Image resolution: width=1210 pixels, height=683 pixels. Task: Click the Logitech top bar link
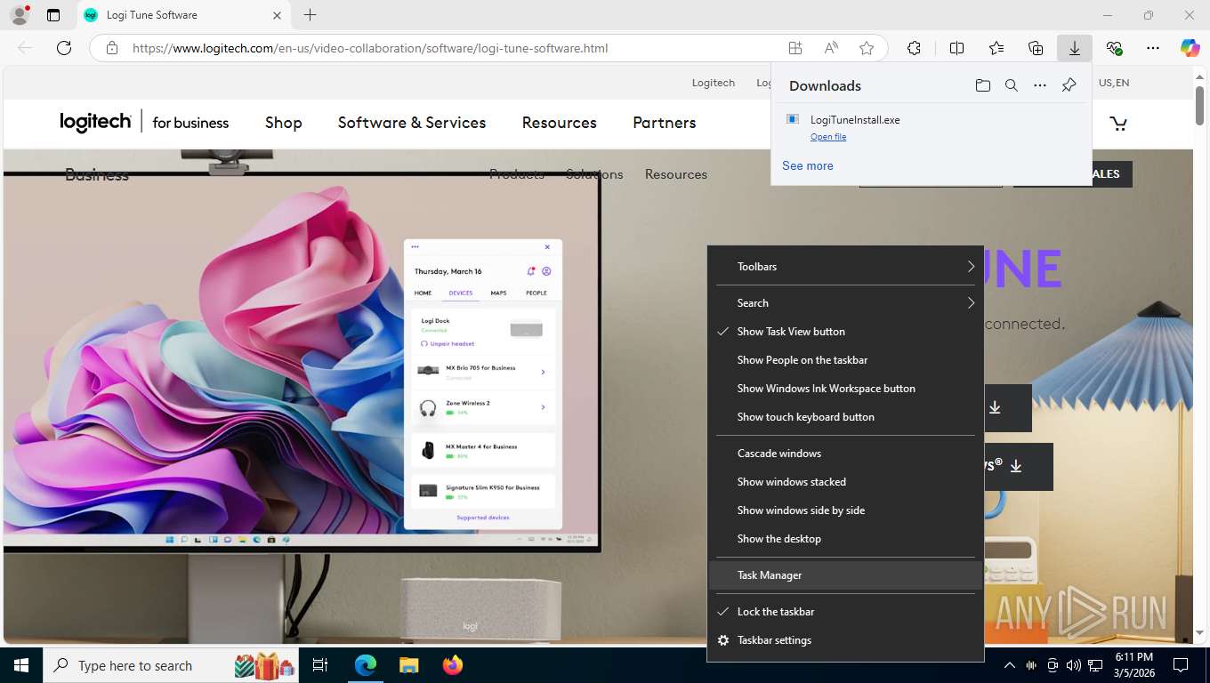coord(714,83)
